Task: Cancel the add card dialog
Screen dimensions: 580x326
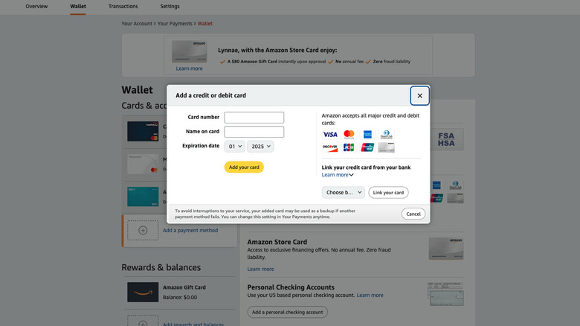Action: 413,214
